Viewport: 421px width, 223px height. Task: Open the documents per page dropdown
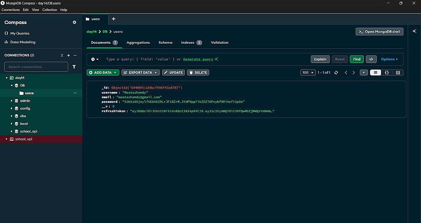308,73
